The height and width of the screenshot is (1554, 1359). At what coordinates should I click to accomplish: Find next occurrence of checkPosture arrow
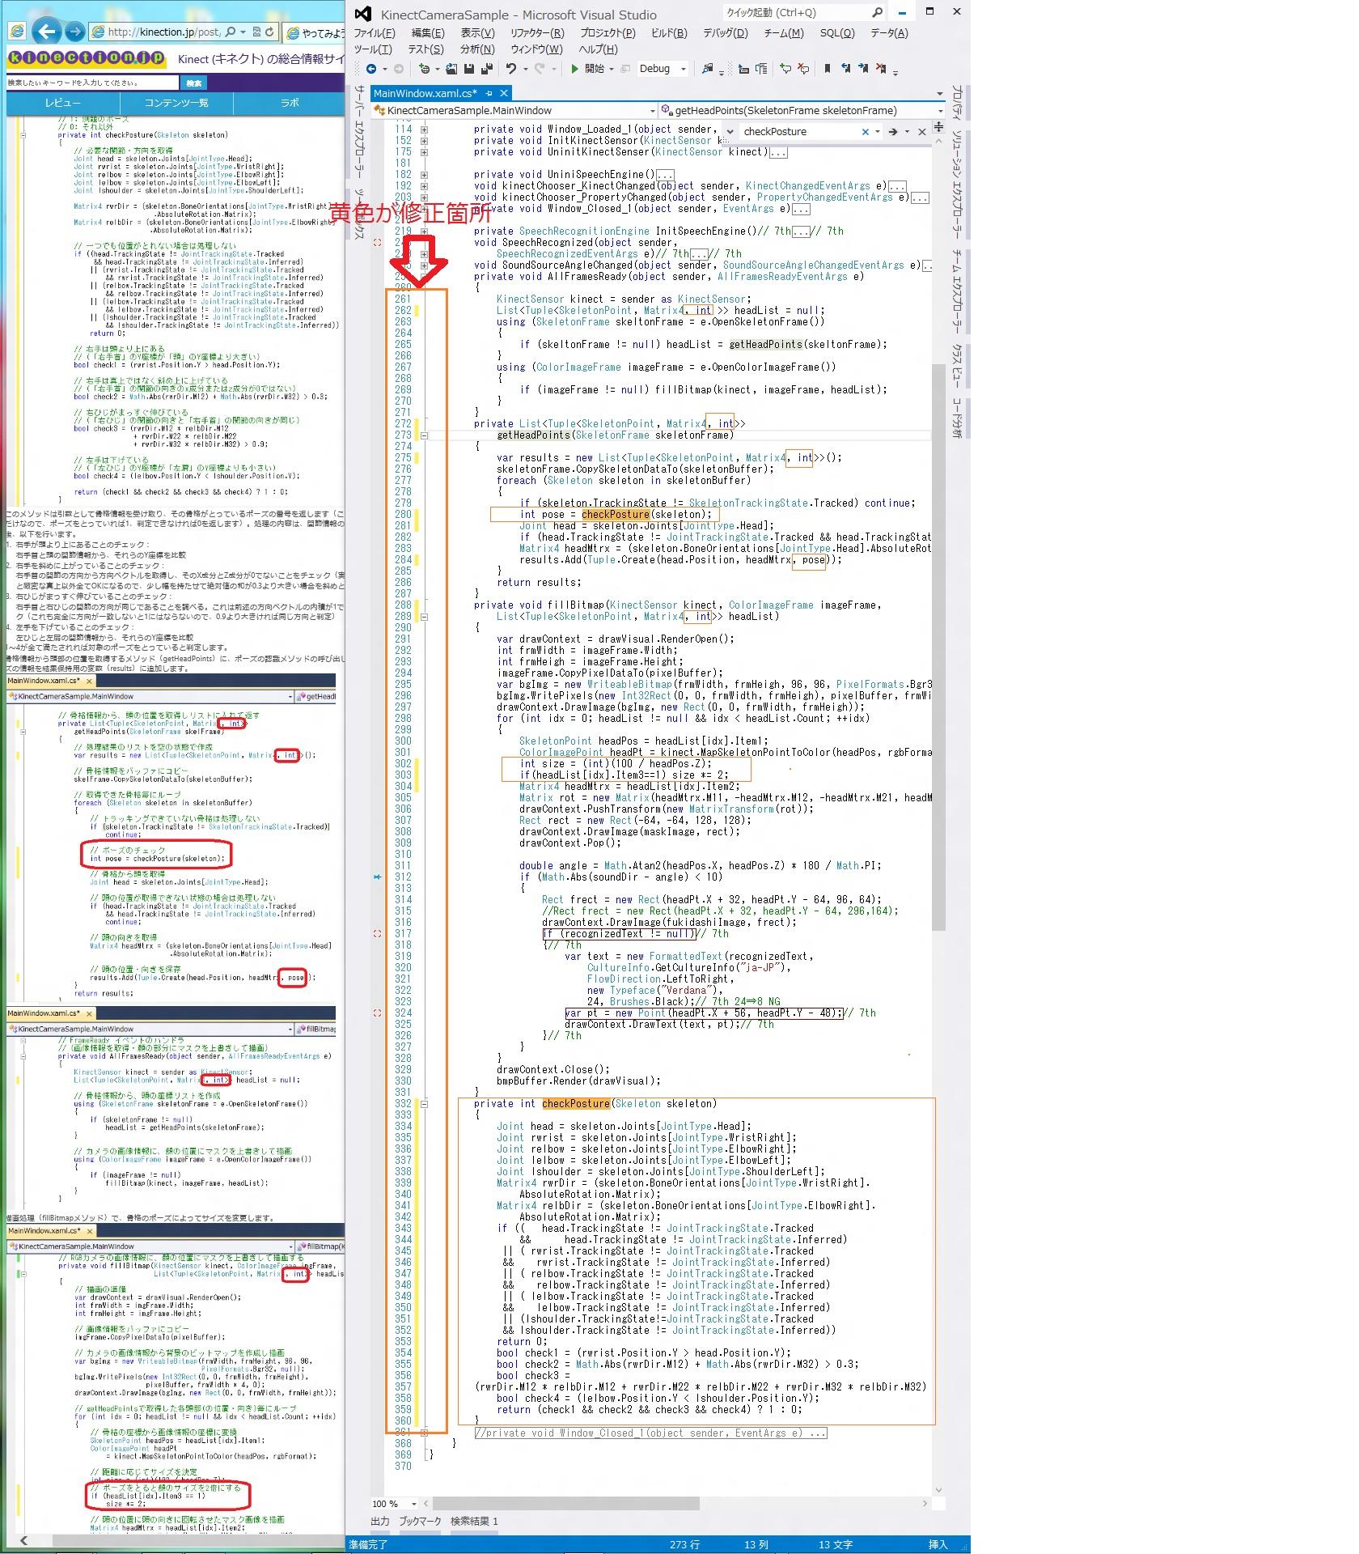(x=893, y=131)
